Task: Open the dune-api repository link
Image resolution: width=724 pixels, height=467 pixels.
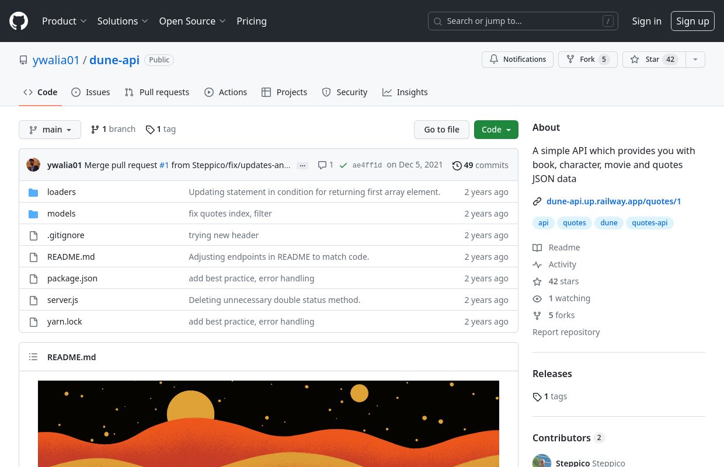Action: click(x=114, y=60)
